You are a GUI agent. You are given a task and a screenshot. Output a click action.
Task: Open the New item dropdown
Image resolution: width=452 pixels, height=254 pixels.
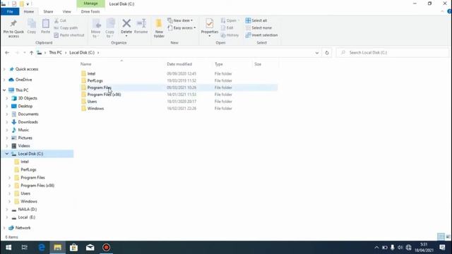pos(180,20)
